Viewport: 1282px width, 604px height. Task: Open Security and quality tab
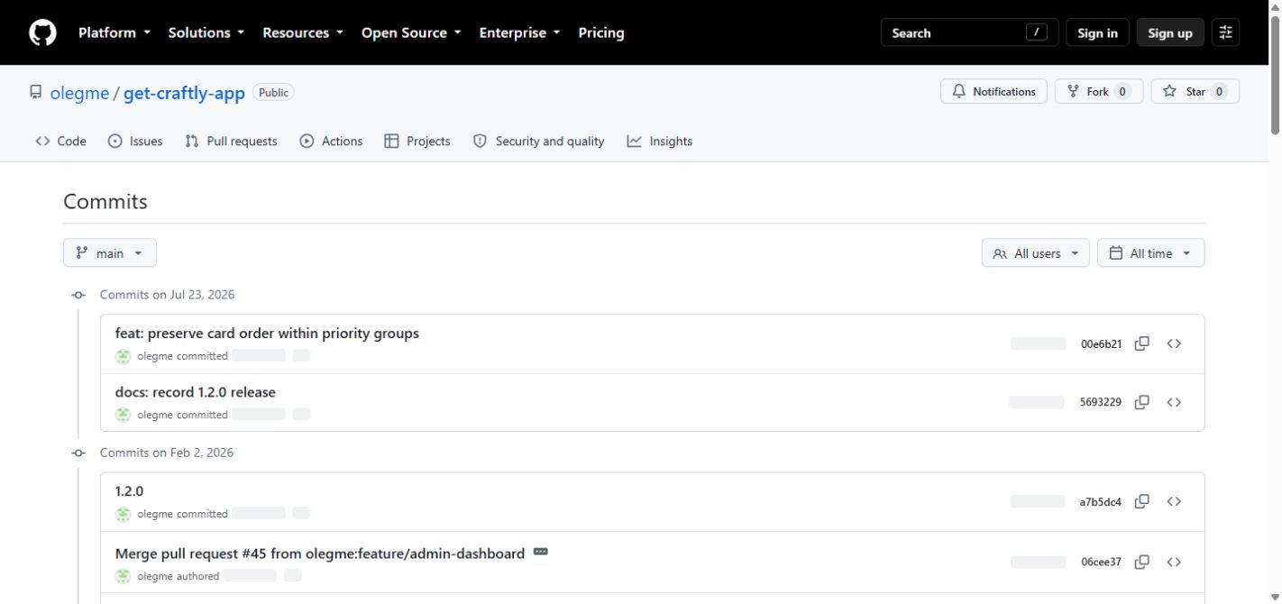pyautogui.click(x=538, y=142)
